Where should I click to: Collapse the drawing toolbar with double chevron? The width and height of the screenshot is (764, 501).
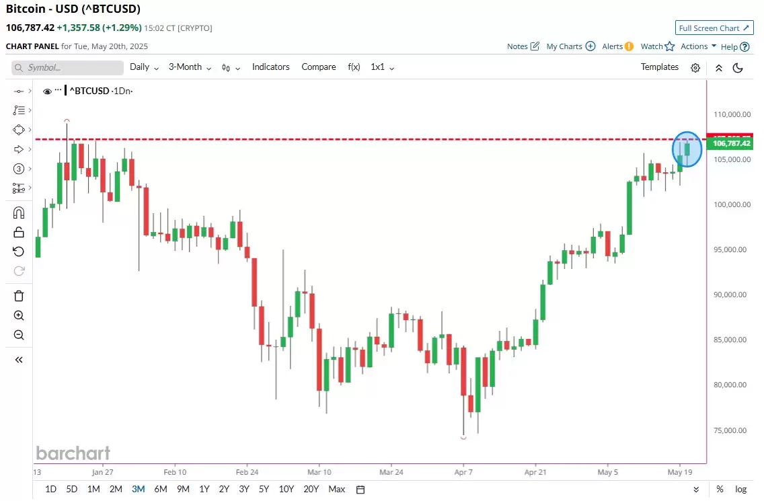tap(19, 360)
